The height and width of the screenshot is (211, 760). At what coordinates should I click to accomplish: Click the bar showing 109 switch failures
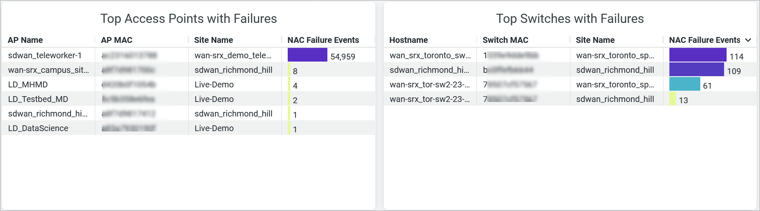[696, 70]
